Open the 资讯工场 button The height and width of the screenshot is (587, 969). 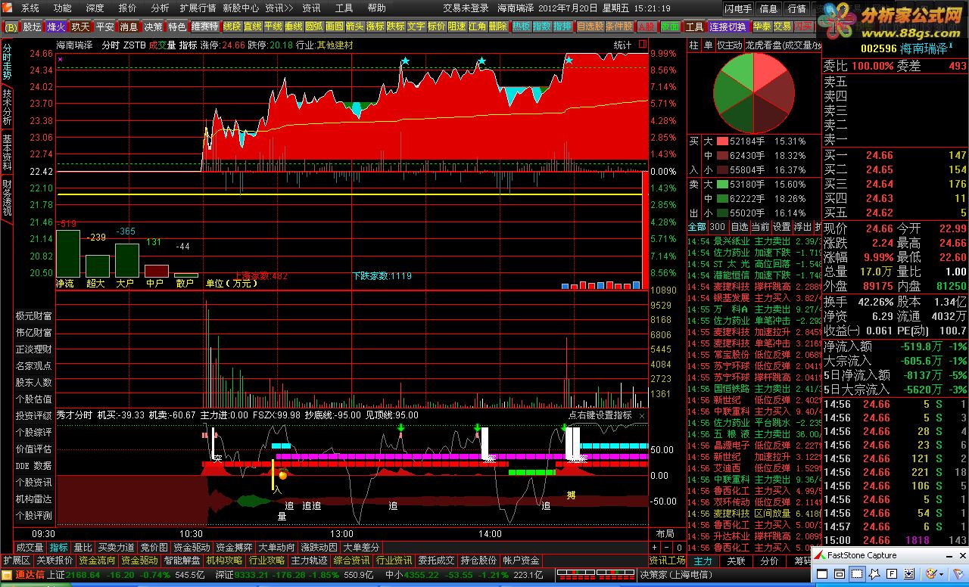point(667,561)
